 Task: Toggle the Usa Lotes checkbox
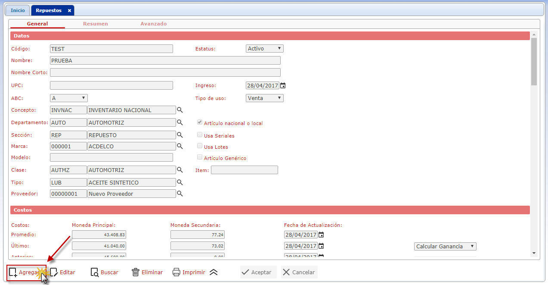(200, 146)
